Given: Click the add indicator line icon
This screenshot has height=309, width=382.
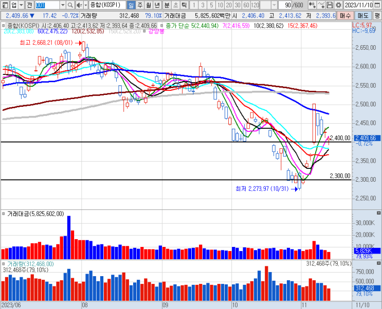Looking at the screenshot, I should [x=321, y=5].
